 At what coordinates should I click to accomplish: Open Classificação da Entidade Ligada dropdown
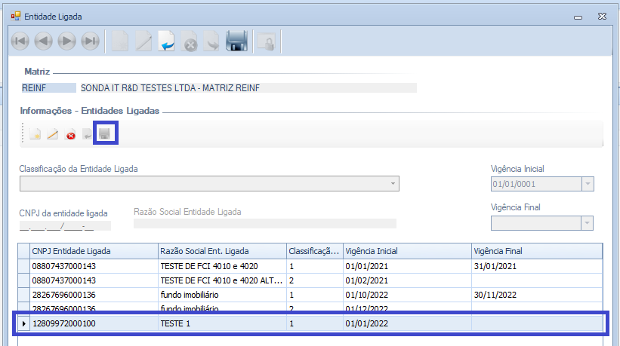tap(393, 184)
